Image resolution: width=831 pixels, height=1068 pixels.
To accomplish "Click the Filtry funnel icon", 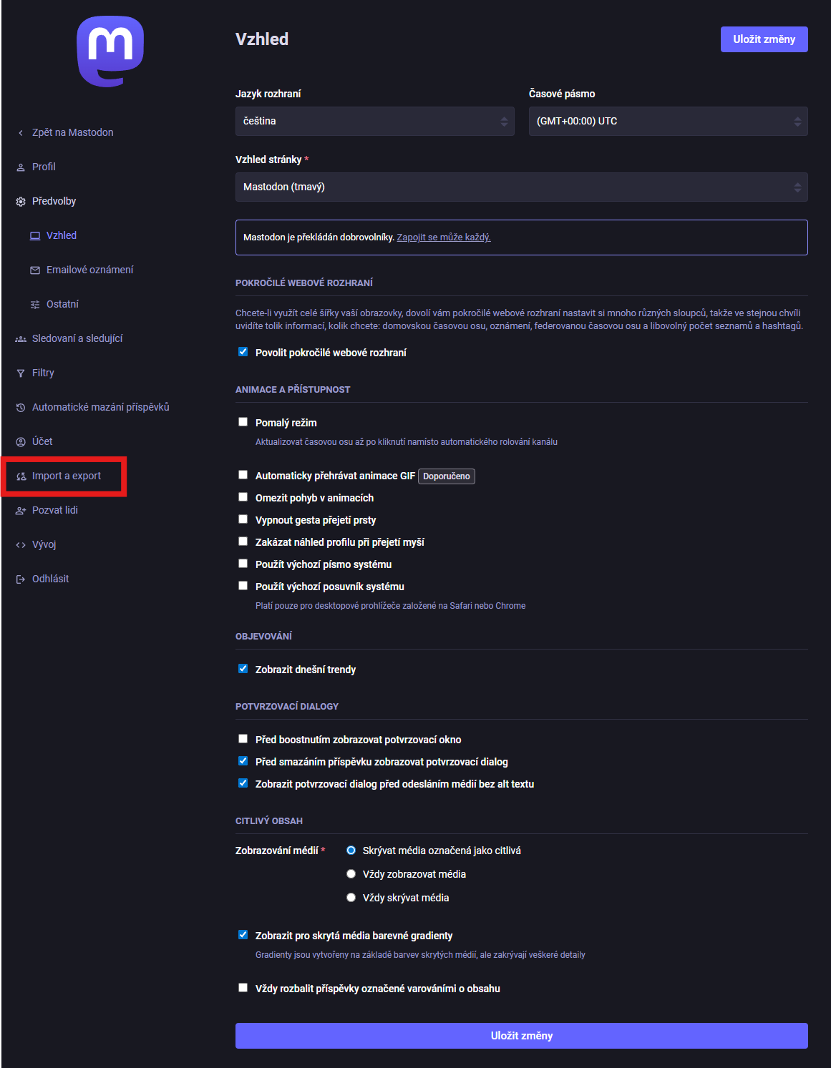I will 21,373.
